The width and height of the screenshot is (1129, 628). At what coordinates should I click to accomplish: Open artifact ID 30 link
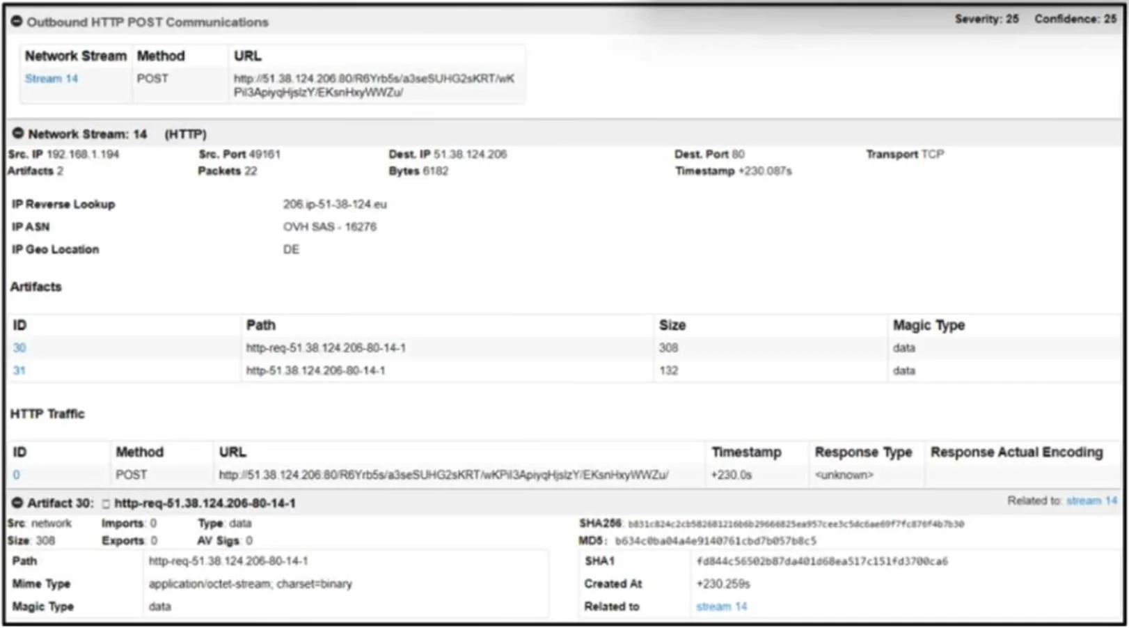[19, 348]
